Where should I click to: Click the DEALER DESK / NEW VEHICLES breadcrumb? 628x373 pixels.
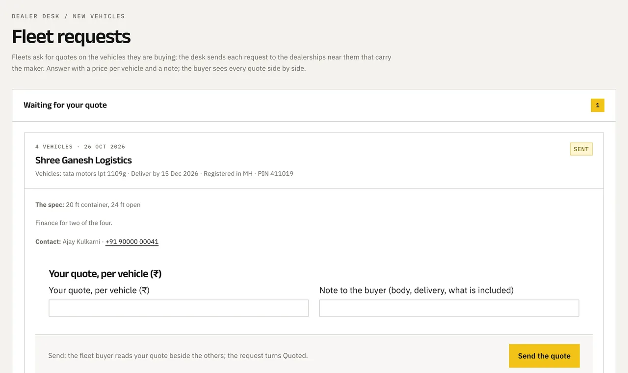[68, 16]
